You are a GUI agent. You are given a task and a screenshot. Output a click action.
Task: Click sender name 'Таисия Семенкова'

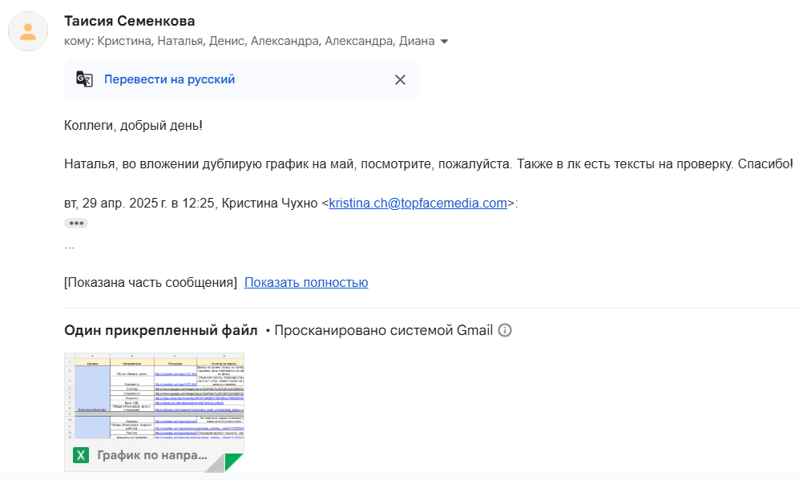click(130, 21)
